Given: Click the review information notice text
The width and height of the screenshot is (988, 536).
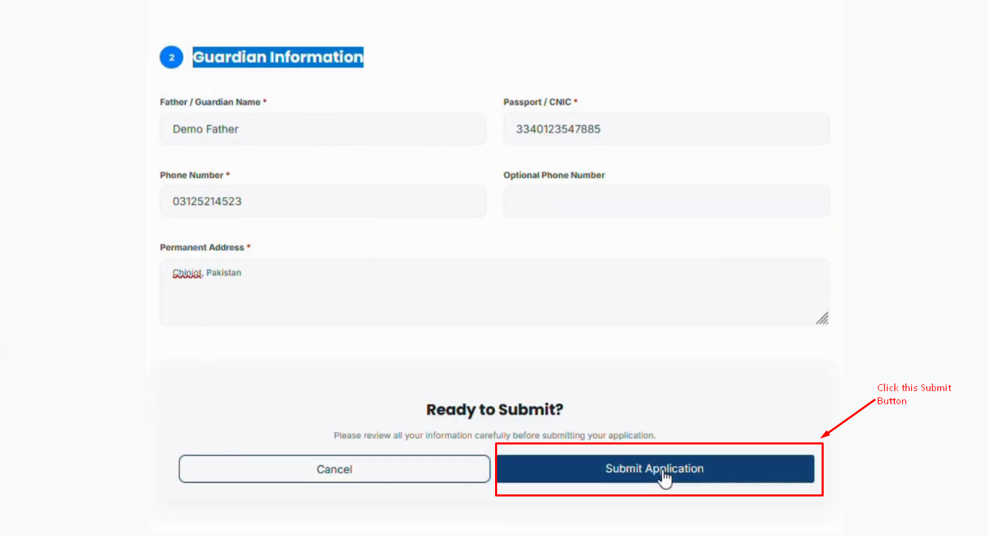Looking at the screenshot, I should click(495, 435).
